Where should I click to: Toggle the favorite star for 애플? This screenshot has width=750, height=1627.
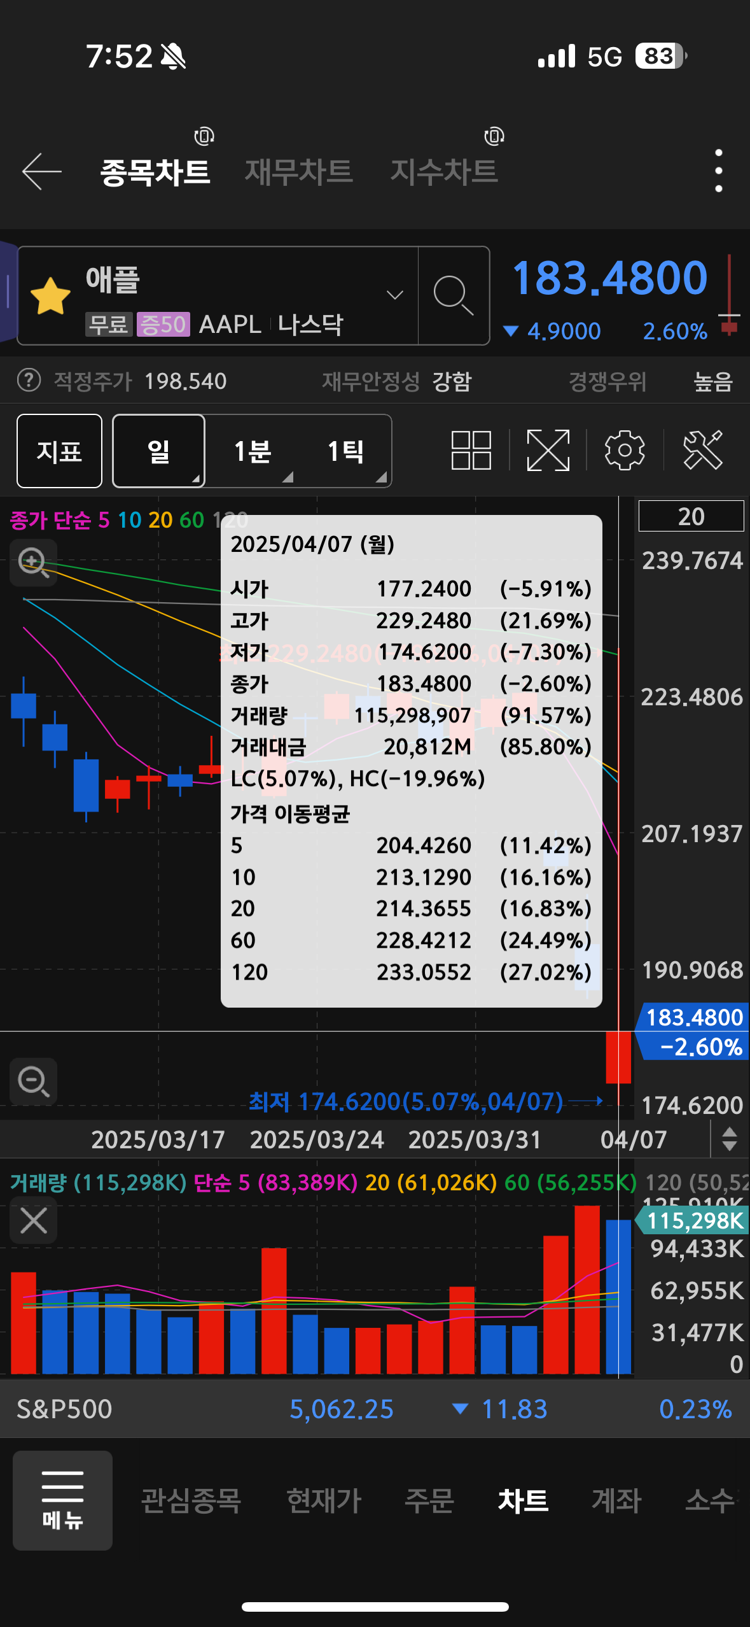tap(50, 296)
